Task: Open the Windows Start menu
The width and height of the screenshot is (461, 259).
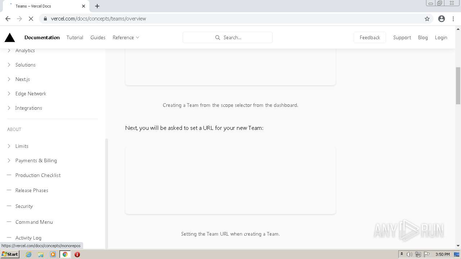Action: click(x=10, y=254)
